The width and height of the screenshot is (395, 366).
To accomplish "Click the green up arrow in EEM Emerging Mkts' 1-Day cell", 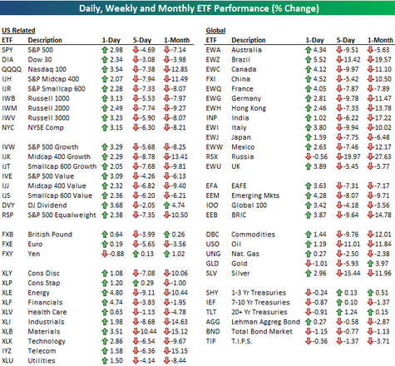I will 309,195.
